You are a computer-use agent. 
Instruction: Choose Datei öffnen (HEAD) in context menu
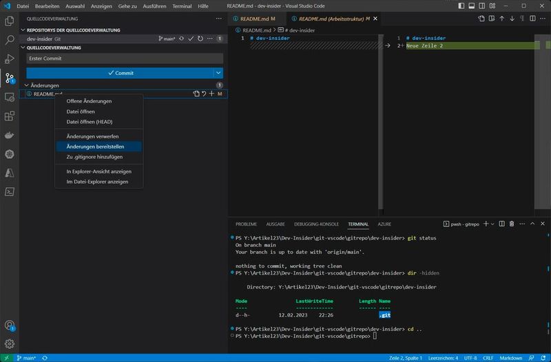point(98,122)
